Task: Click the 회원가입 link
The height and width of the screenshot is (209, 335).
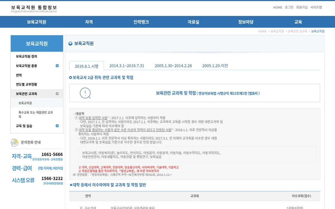Action: (302, 8)
